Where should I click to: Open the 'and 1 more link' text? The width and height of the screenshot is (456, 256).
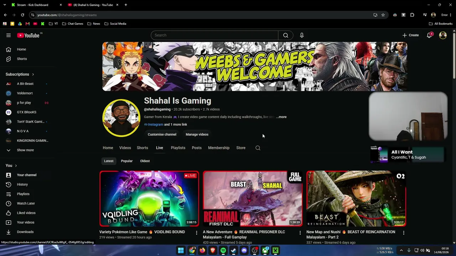[x=176, y=124]
